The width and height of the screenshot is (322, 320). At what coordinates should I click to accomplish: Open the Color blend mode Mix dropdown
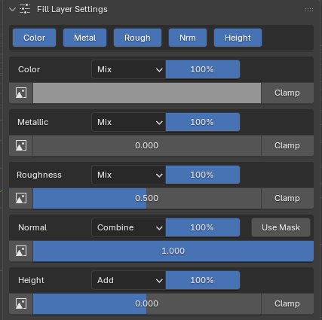pyautogui.click(x=129, y=69)
